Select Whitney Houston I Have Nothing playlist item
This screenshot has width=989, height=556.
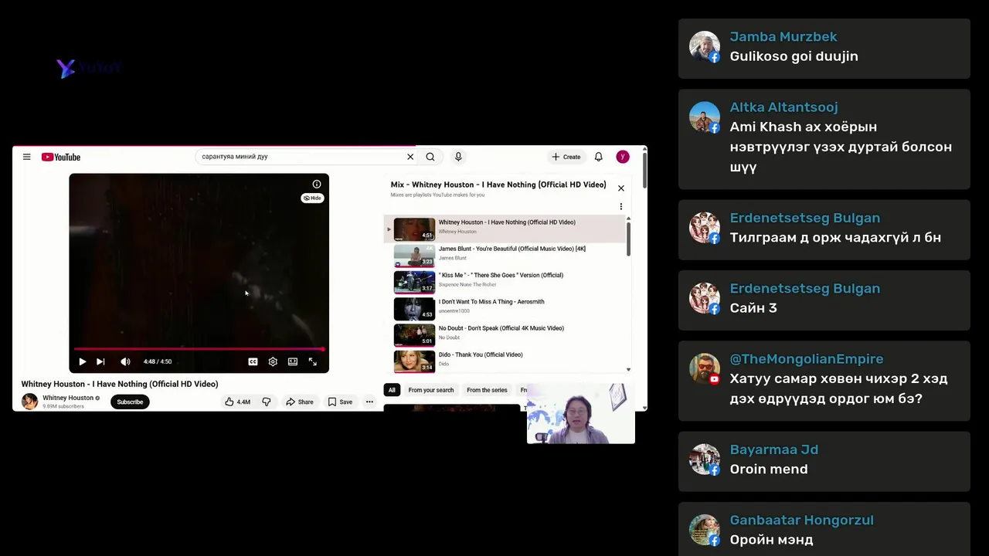(506, 229)
